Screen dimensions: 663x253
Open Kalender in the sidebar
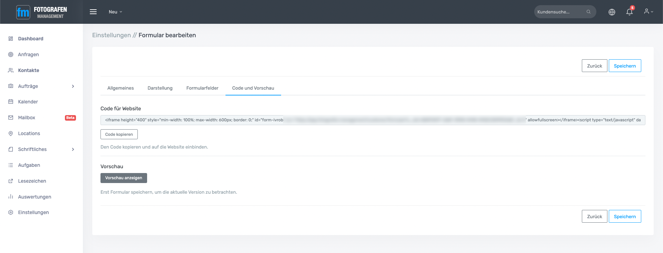coord(28,102)
